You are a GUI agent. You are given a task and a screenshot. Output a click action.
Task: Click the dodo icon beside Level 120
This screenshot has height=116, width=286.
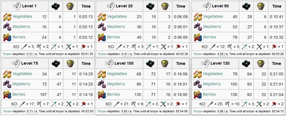[x=205, y=64]
